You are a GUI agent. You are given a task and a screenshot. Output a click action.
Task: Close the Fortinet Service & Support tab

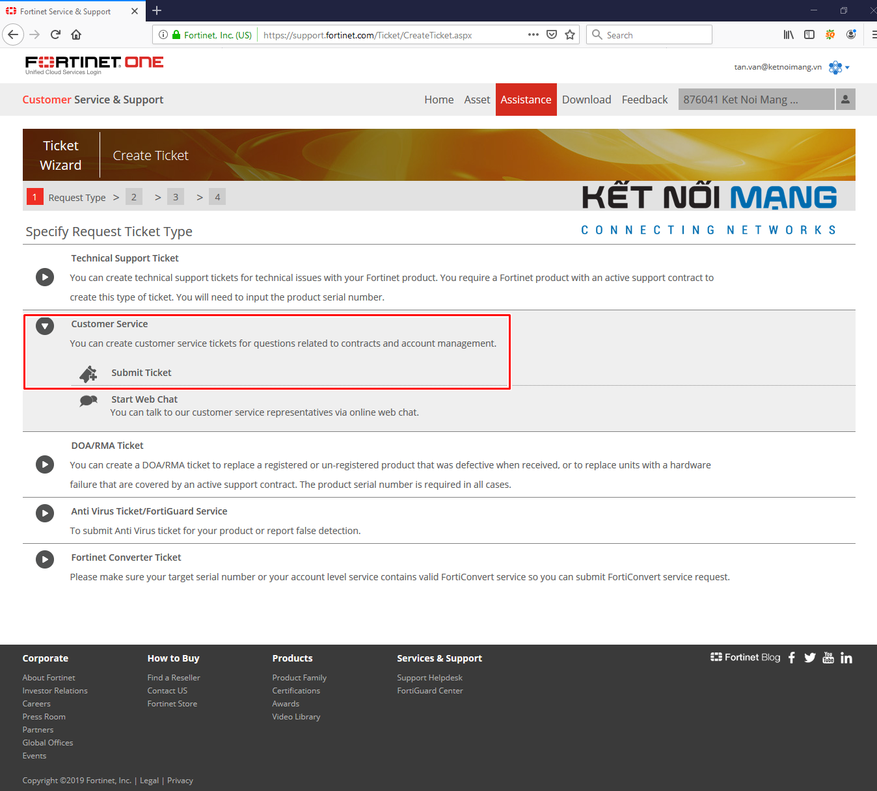(x=135, y=11)
